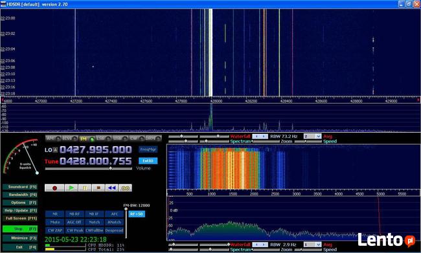Click first upper Spectrum slider
This screenshot has width=421, height=253.
[x=183, y=141]
